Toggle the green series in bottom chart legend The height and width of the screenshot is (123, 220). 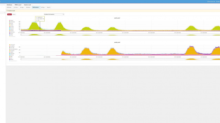point(12,48)
